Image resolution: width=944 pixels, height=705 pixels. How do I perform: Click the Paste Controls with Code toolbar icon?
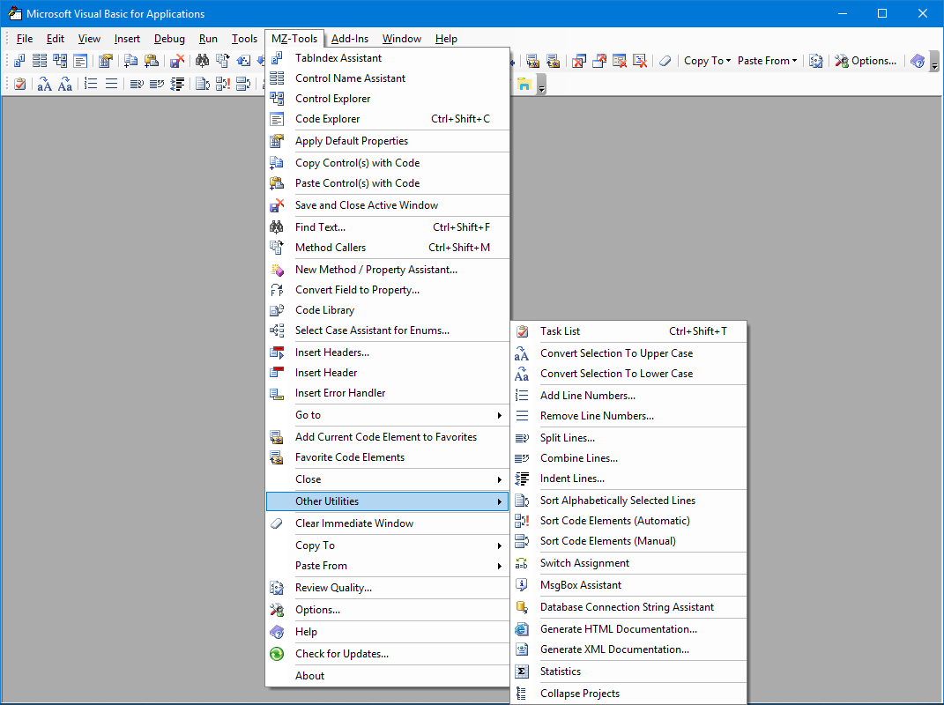[151, 61]
